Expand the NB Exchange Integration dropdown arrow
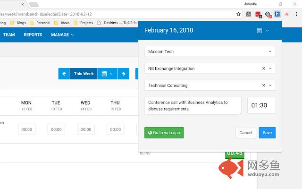Viewport: 302px width, 189px height. pos(270,69)
